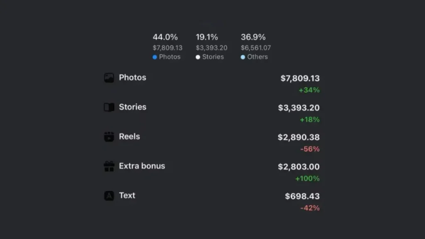Image resolution: width=425 pixels, height=239 pixels.
Task: Open the Stories earnings row label
Action: (132, 107)
